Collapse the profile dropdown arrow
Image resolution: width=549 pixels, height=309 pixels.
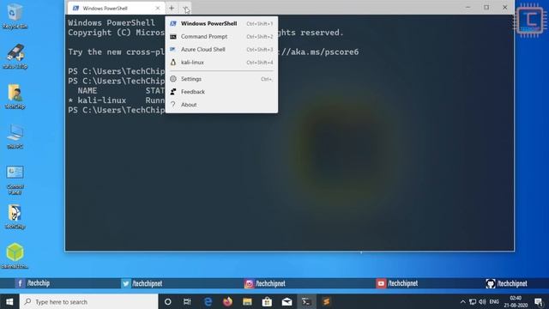coord(185,8)
